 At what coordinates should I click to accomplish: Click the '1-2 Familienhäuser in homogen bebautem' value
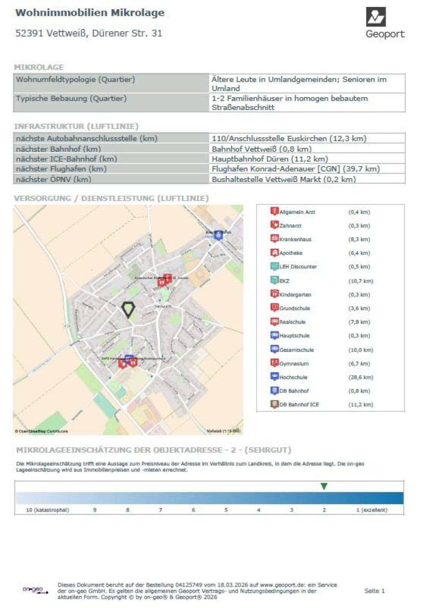tap(290, 98)
